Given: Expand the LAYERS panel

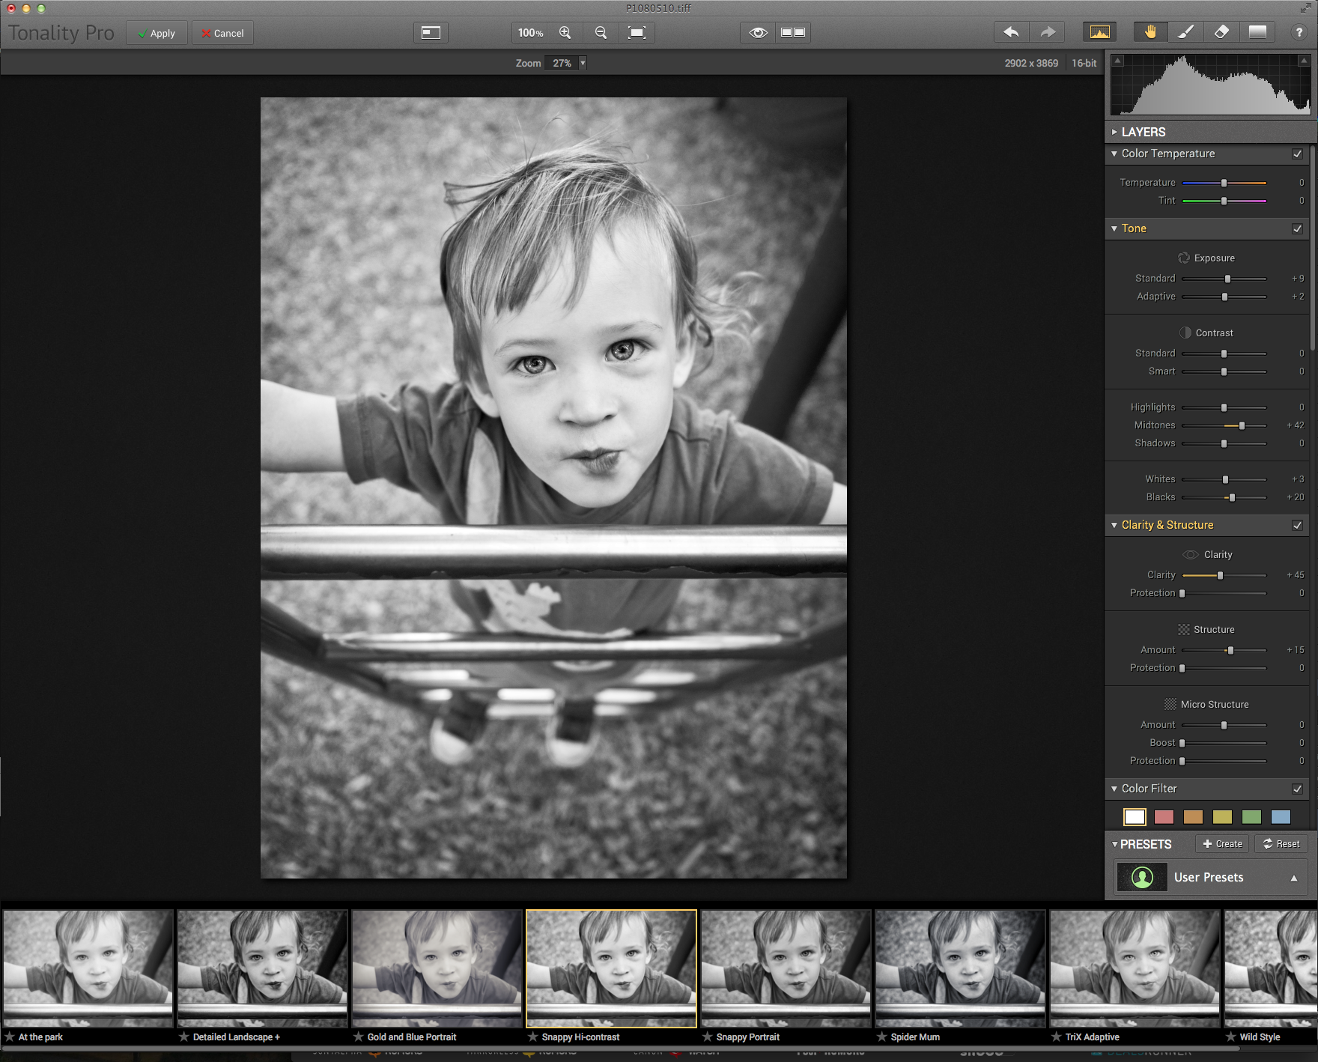Looking at the screenshot, I should click(x=1114, y=132).
